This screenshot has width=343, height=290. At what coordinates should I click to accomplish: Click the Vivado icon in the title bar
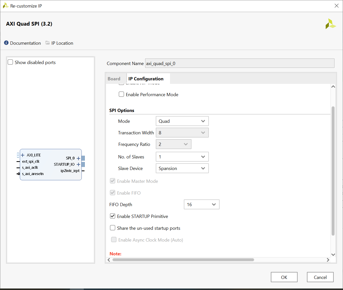[6, 6]
